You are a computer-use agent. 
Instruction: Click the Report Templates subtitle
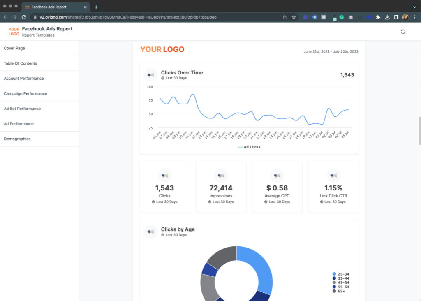coord(38,35)
